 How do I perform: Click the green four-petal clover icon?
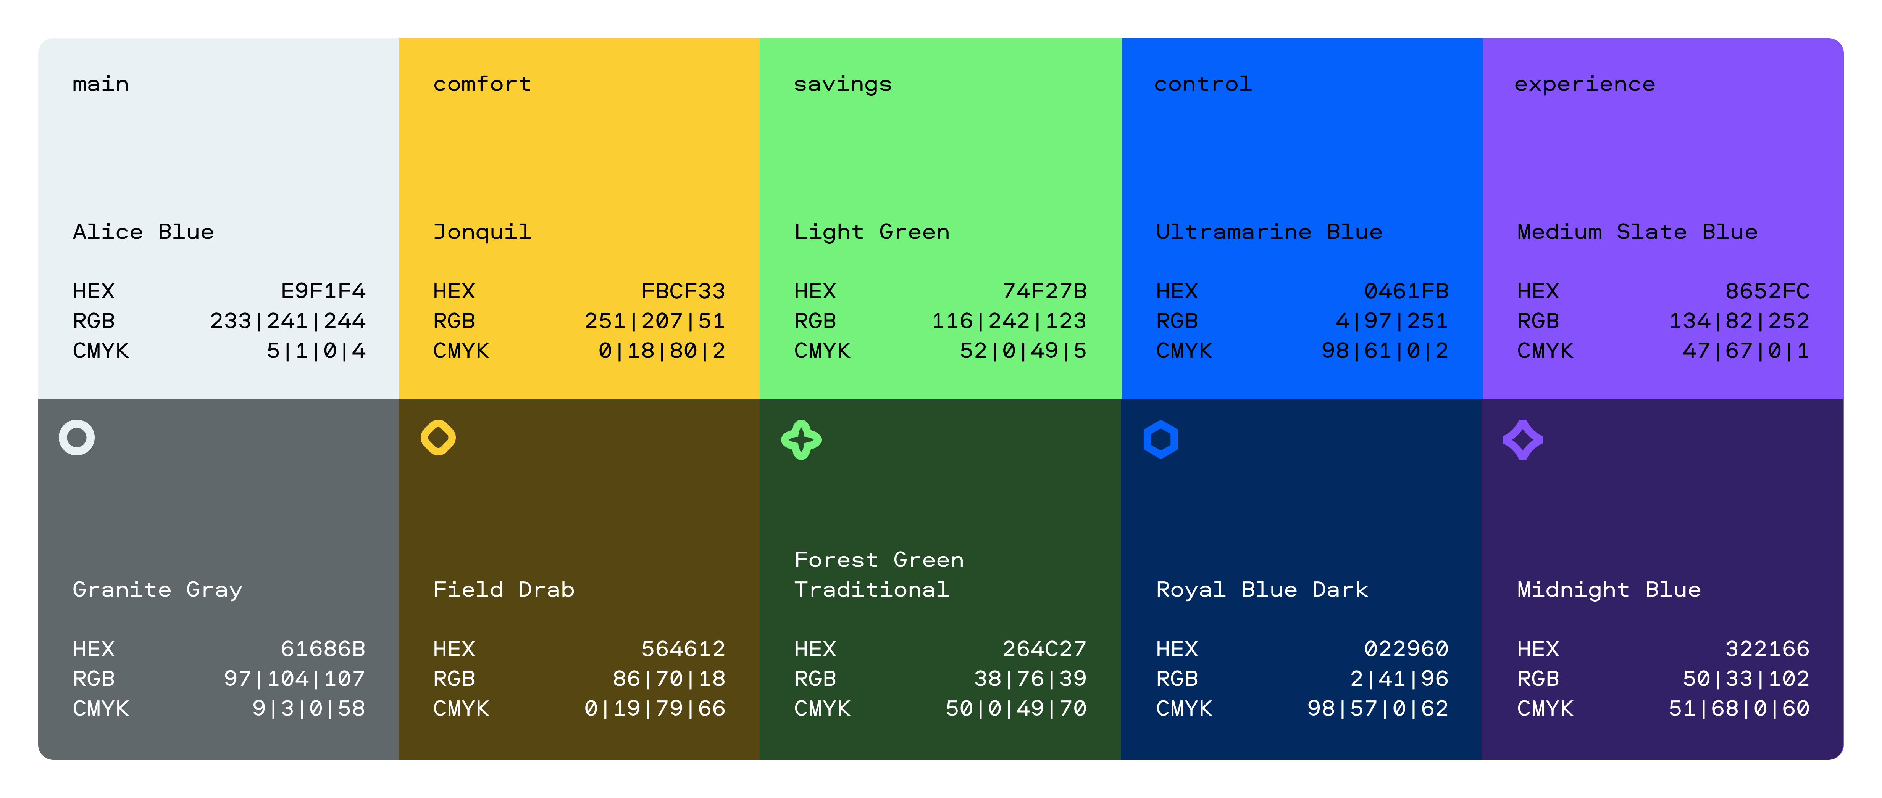(801, 439)
